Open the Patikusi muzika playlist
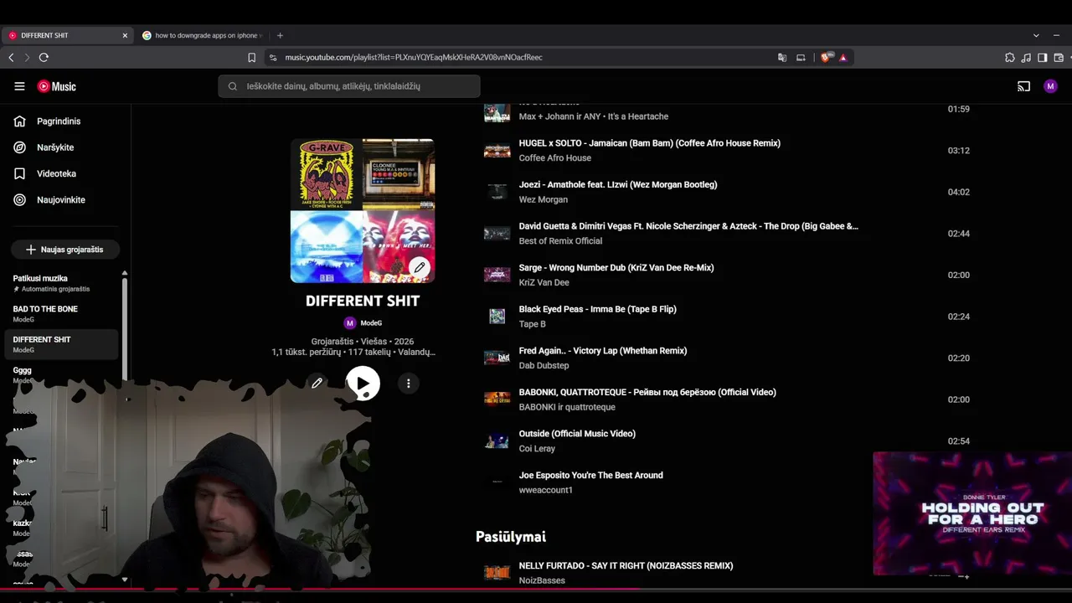 [62, 283]
